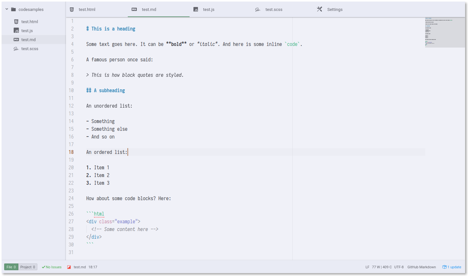Click the '3. Item 3' line
Image resolution: width=468 pixels, height=276 pixels.
[x=98, y=183]
